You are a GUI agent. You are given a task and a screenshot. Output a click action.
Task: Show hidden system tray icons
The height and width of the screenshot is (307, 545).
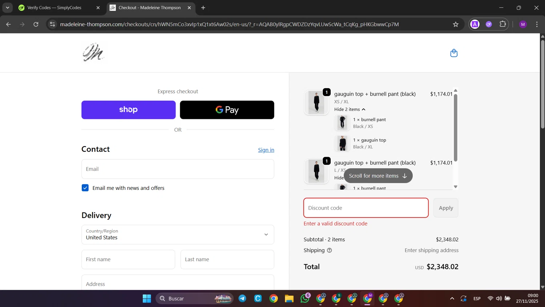tap(452, 299)
